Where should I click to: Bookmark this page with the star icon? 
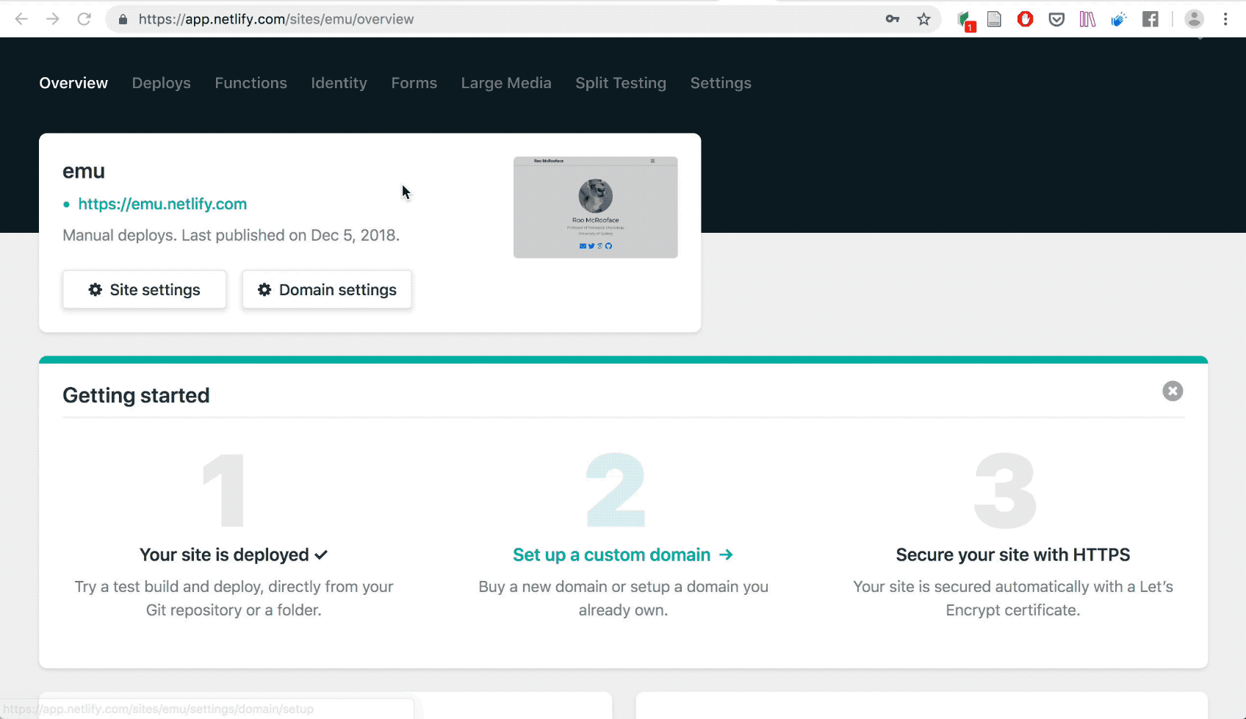924,19
